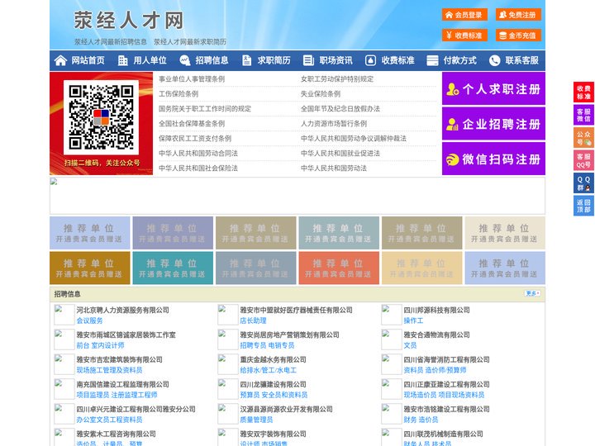
Task: Open QQ群 blue sidebar widget
Action: click(583, 183)
